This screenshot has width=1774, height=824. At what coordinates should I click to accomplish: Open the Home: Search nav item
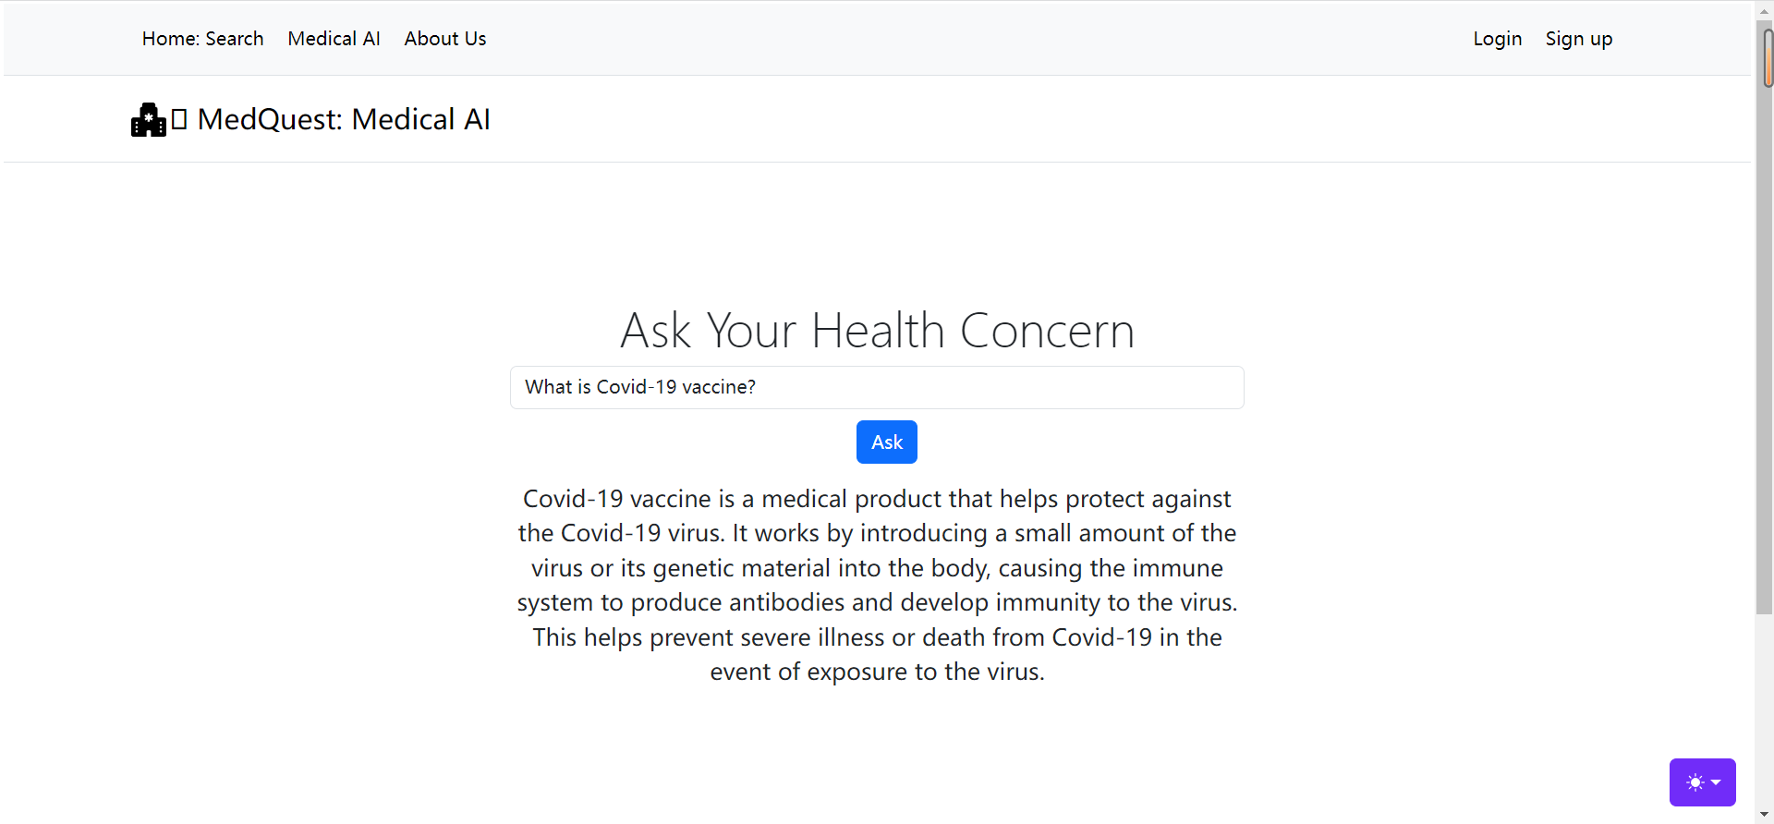pos(203,39)
